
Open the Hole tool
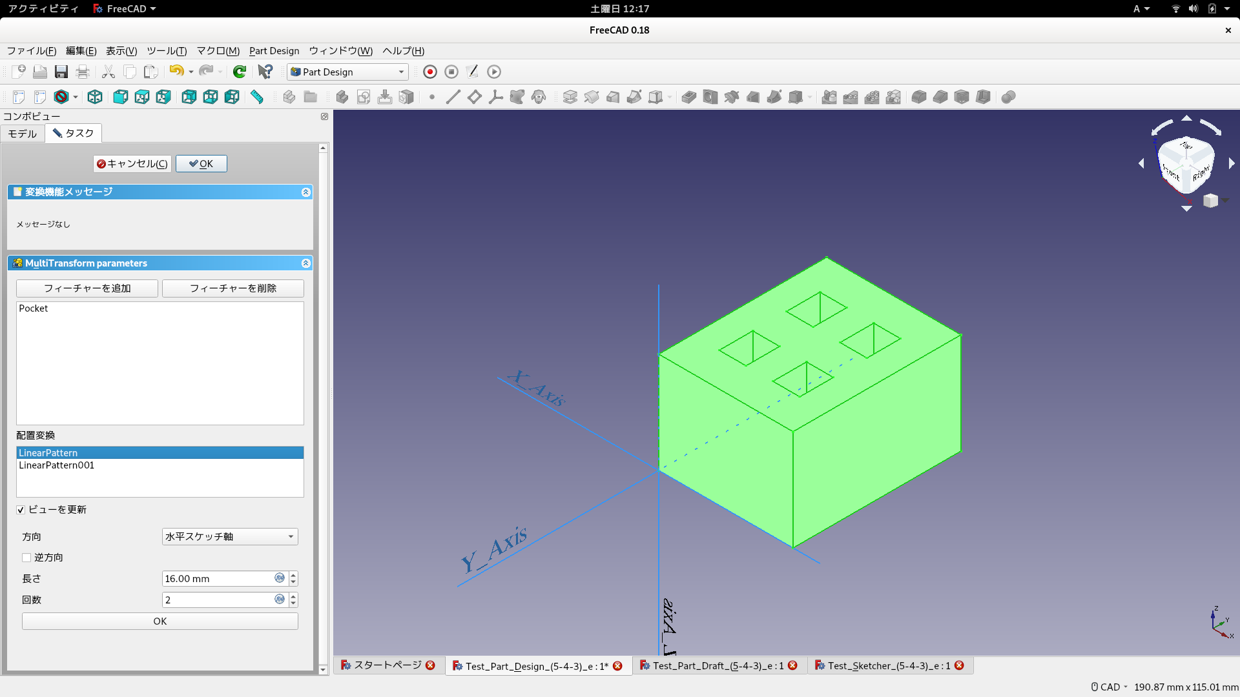(x=710, y=97)
